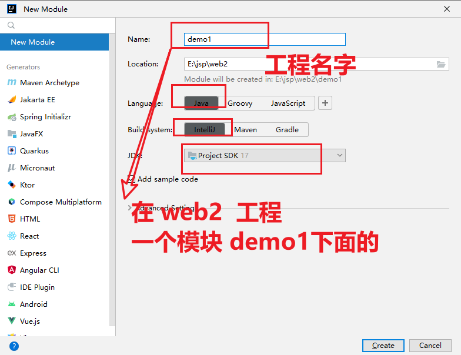Viewport: 461px width, 355px height.
Task: Choose IntelliJ build system
Action: pos(205,129)
